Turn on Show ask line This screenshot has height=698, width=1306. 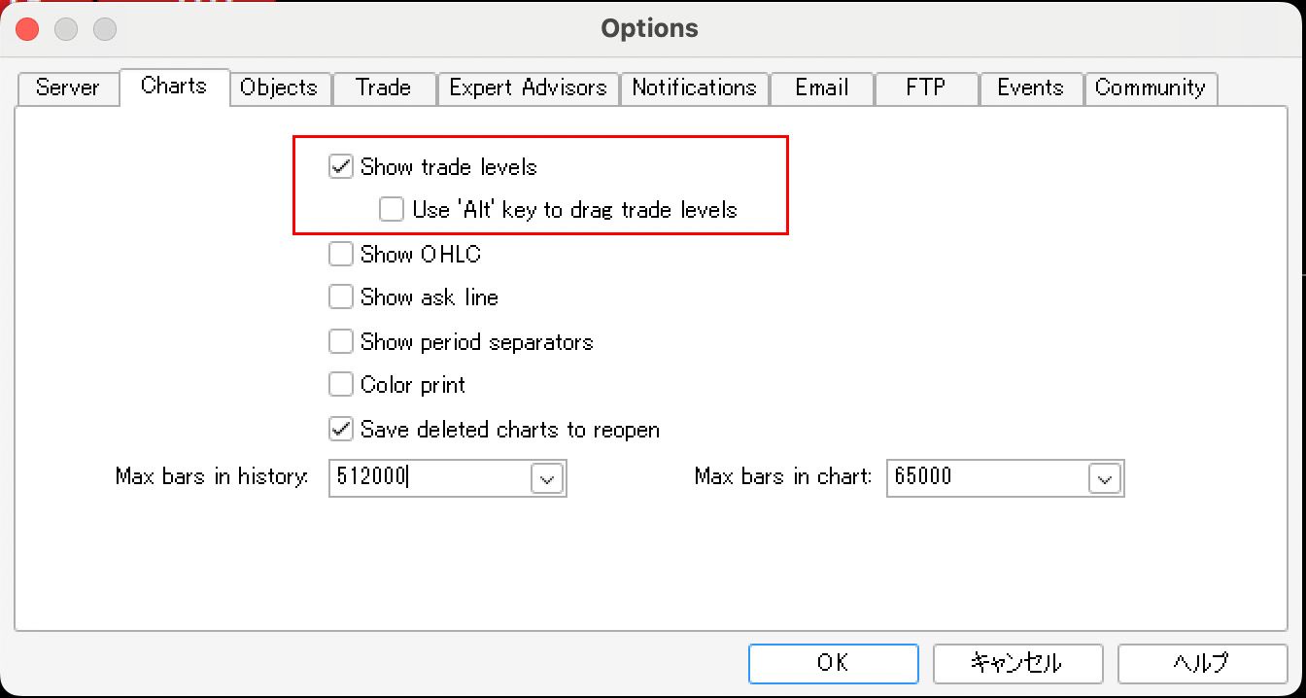341,297
